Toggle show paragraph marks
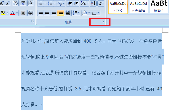Viewport: 169px width, 110px height. [101, 3]
